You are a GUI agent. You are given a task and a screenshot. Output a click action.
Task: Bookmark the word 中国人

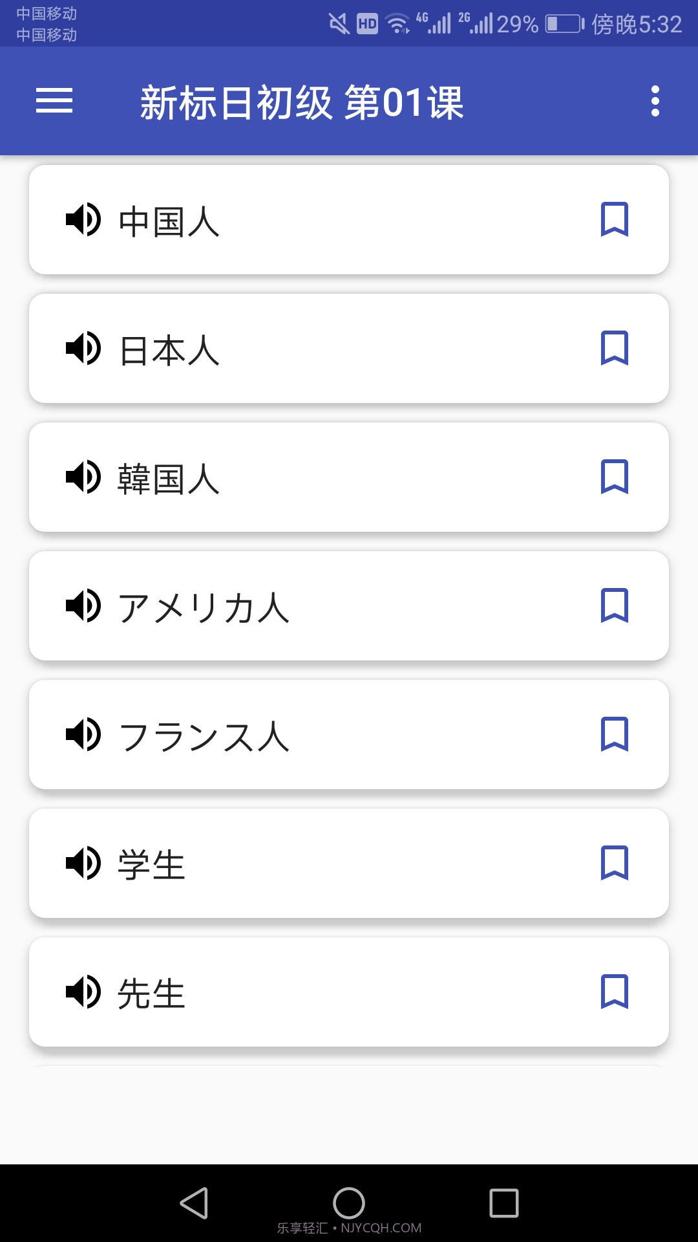pyautogui.click(x=614, y=220)
